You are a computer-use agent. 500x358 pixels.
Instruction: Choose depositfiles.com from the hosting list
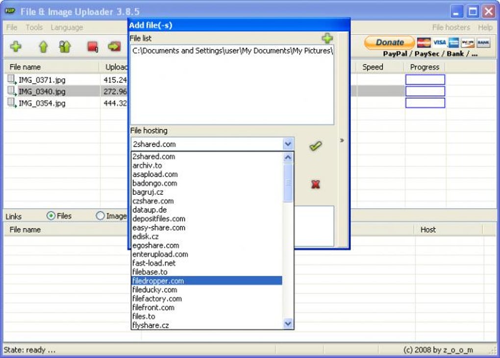coord(207,218)
